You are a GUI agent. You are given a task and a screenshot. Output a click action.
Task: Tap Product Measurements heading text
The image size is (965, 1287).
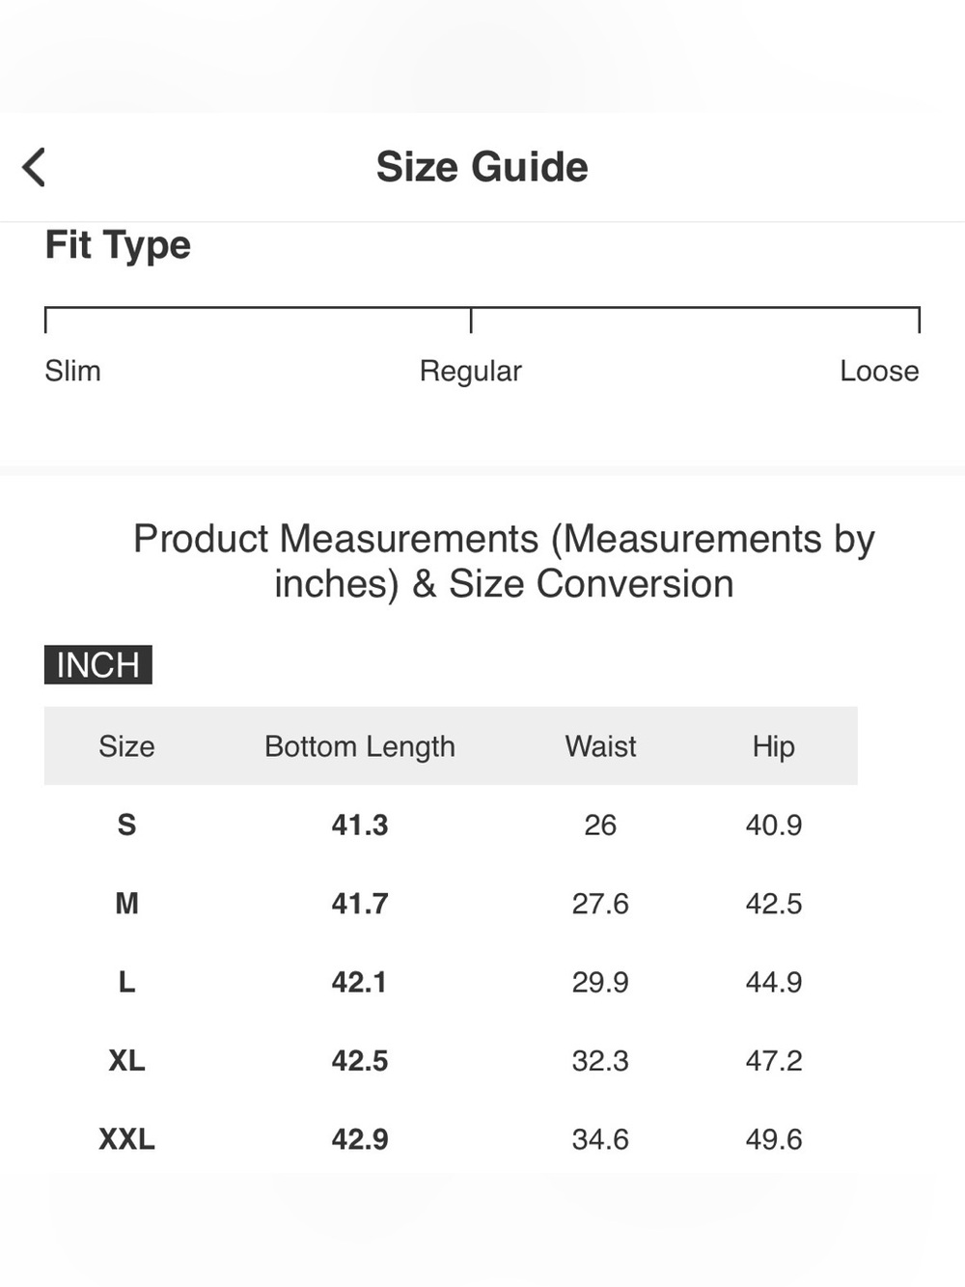point(504,561)
